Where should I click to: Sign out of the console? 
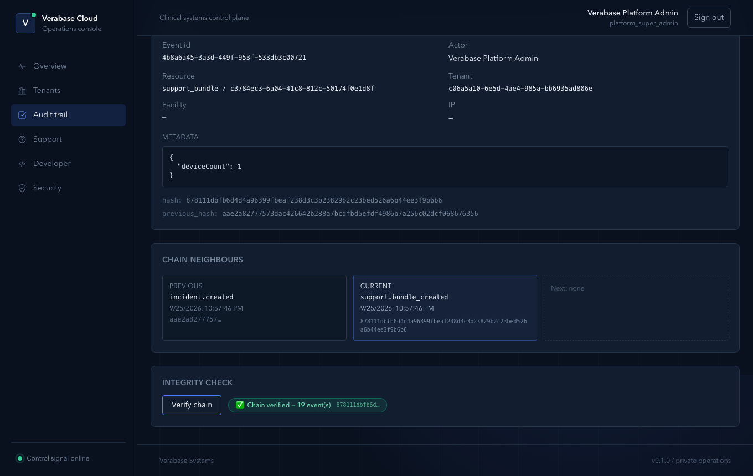pos(709,18)
